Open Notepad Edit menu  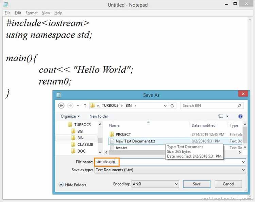18,13
